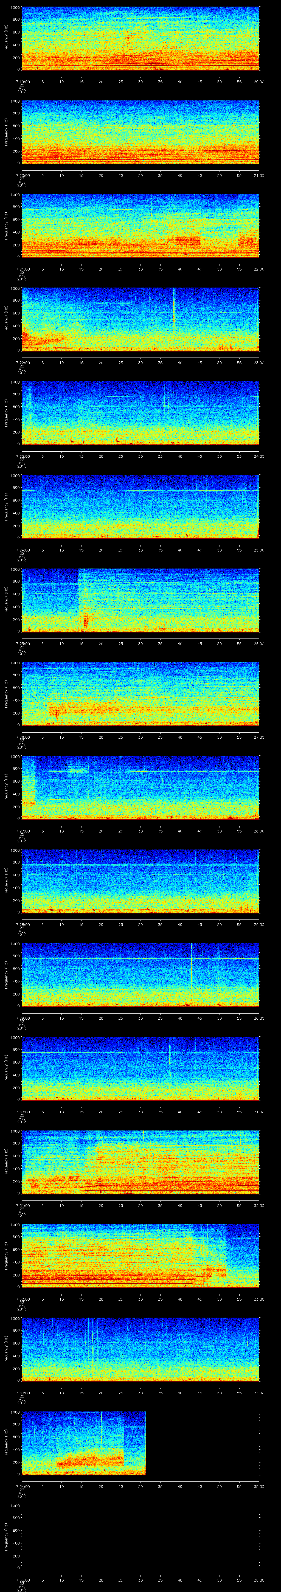Select the spectrogram panel starting at 7:31:00
Screen dimensions: 281x1592
pyautogui.click(x=141, y=1163)
